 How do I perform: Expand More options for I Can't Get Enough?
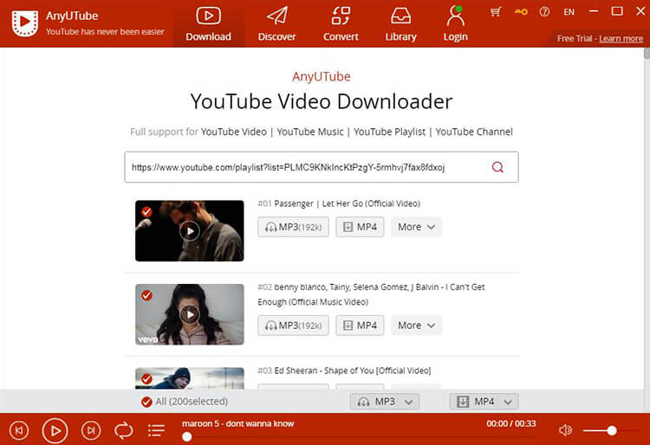point(416,326)
